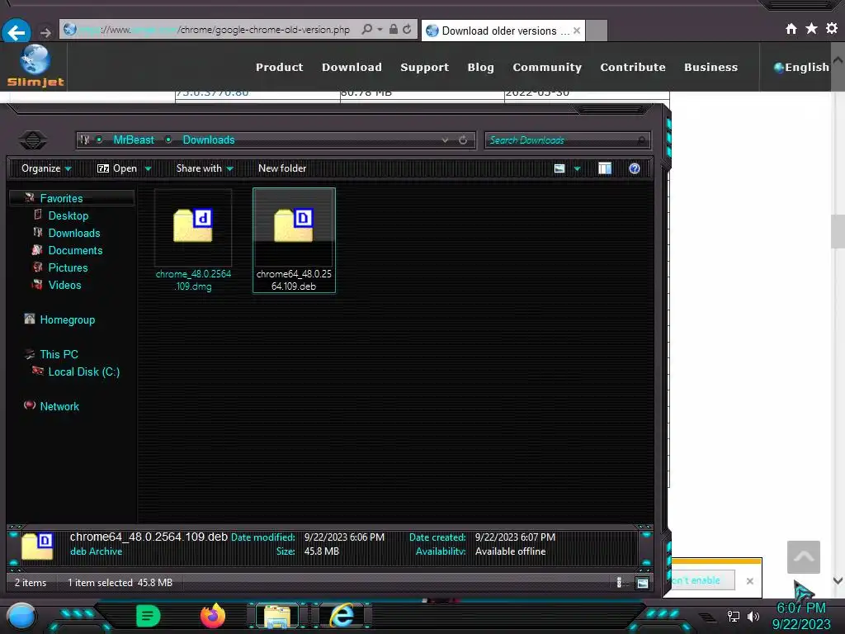Go back in Internet Explorer
845x634 pixels.
click(x=17, y=32)
